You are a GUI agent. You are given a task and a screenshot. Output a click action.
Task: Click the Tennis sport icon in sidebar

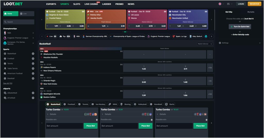point(5,63)
